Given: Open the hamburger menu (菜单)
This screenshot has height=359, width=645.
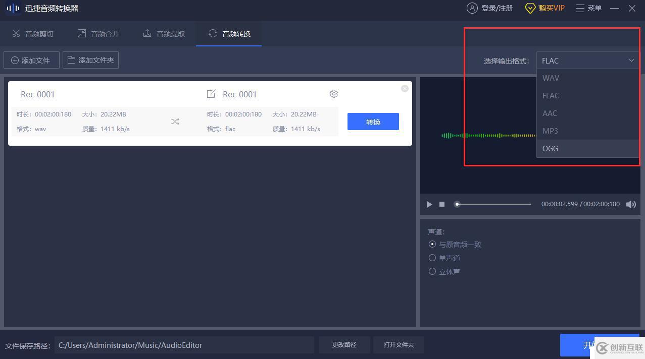Looking at the screenshot, I should [x=589, y=8].
